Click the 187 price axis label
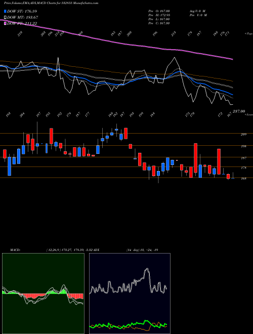 [243, 158]
